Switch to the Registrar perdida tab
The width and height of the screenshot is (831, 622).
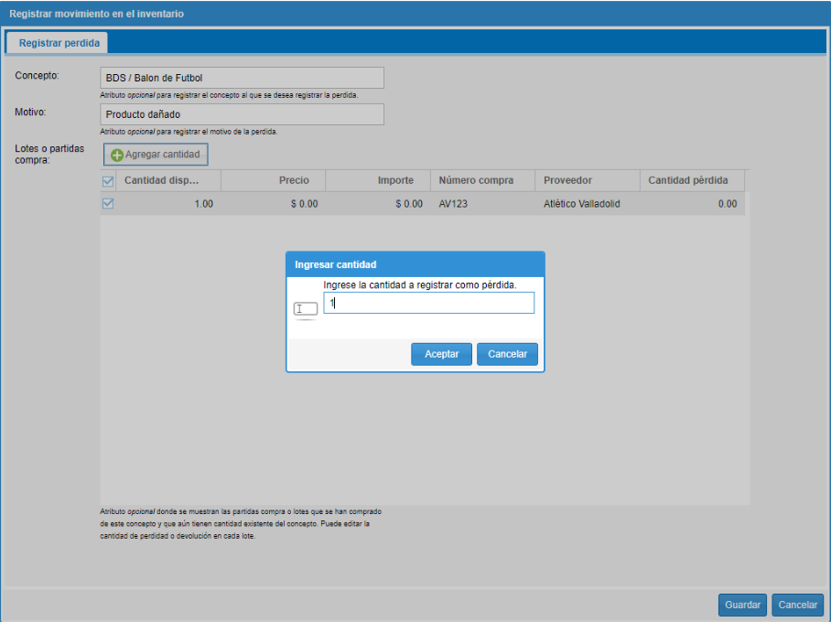tap(57, 43)
